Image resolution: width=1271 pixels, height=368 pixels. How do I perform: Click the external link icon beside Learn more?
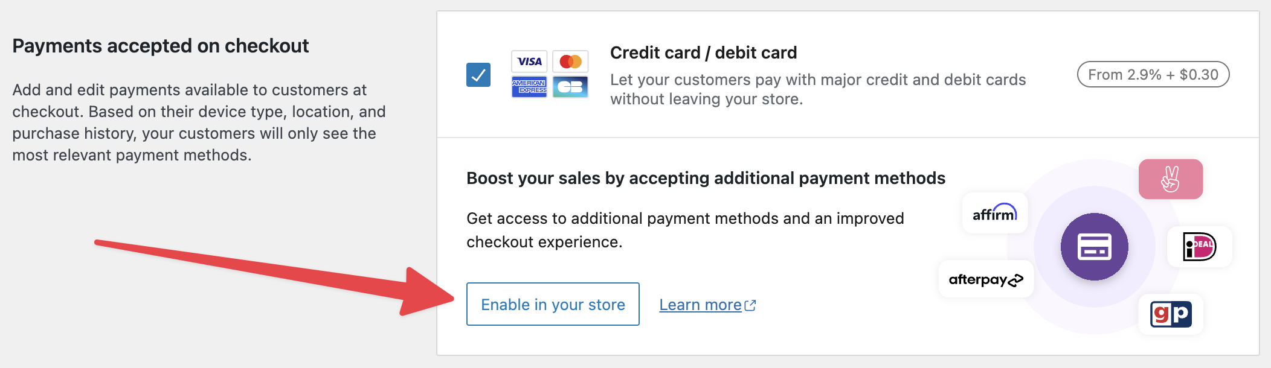coord(750,305)
